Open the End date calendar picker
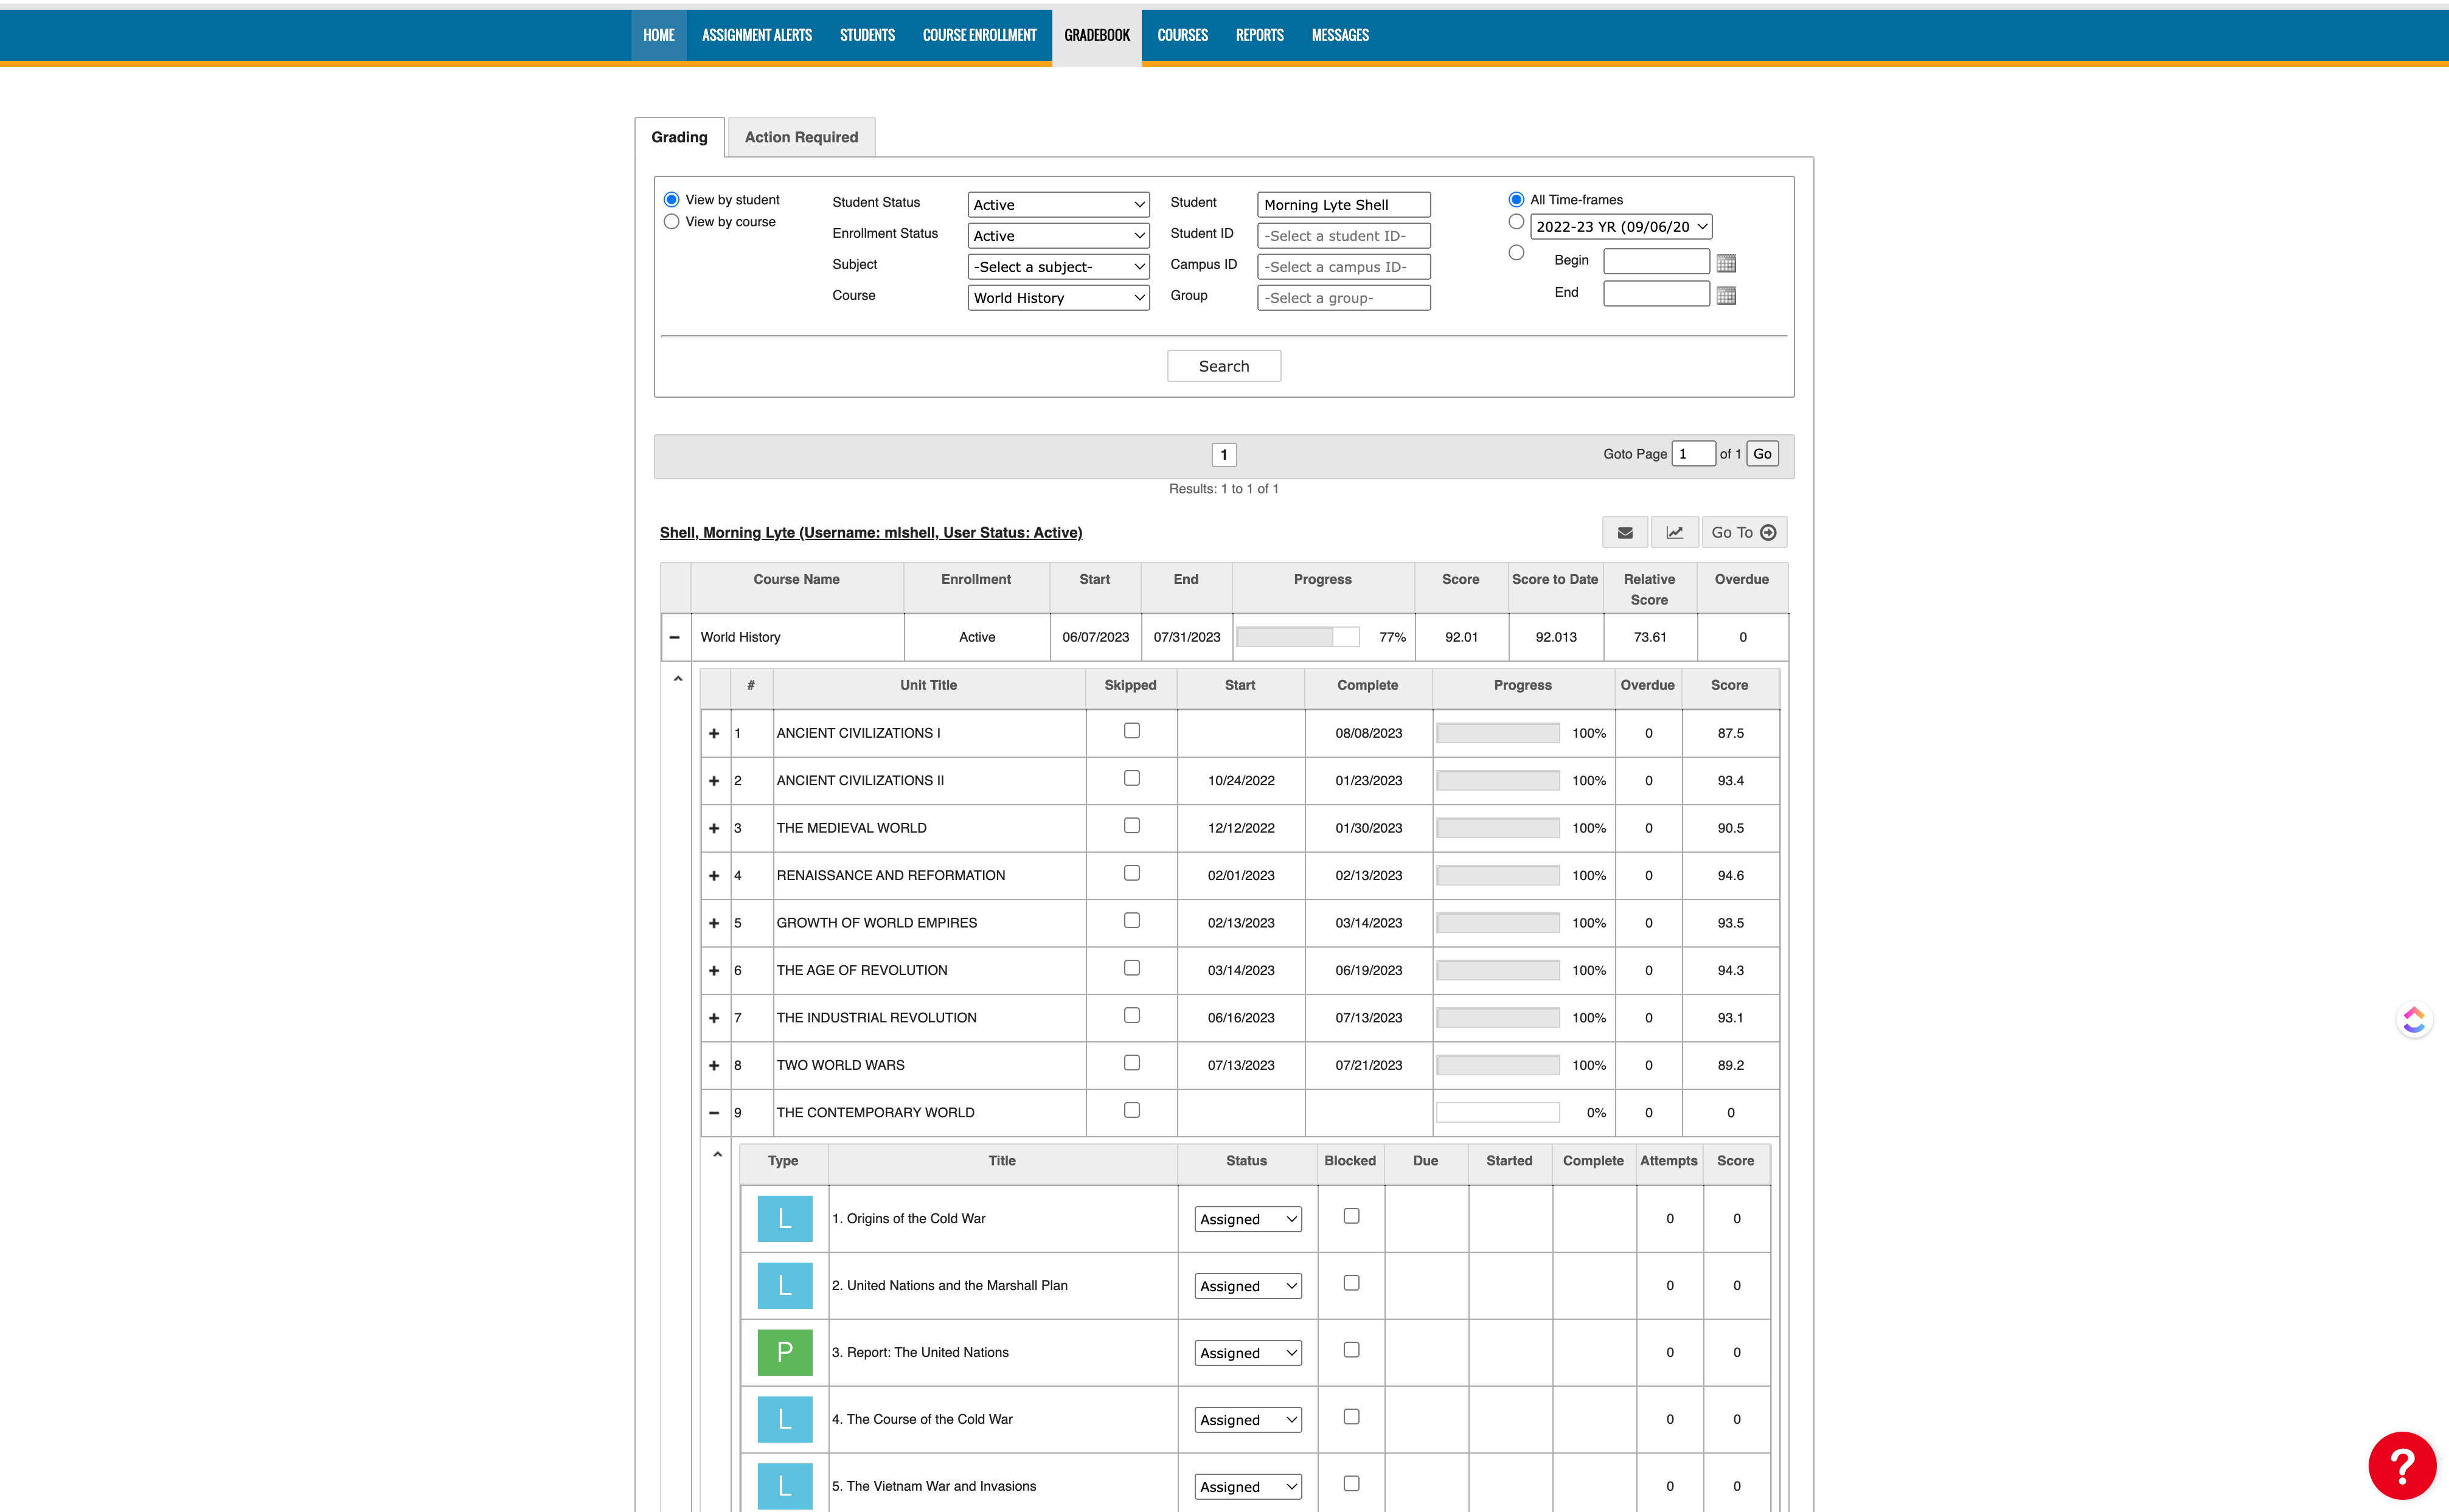 (x=1725, y=295)
